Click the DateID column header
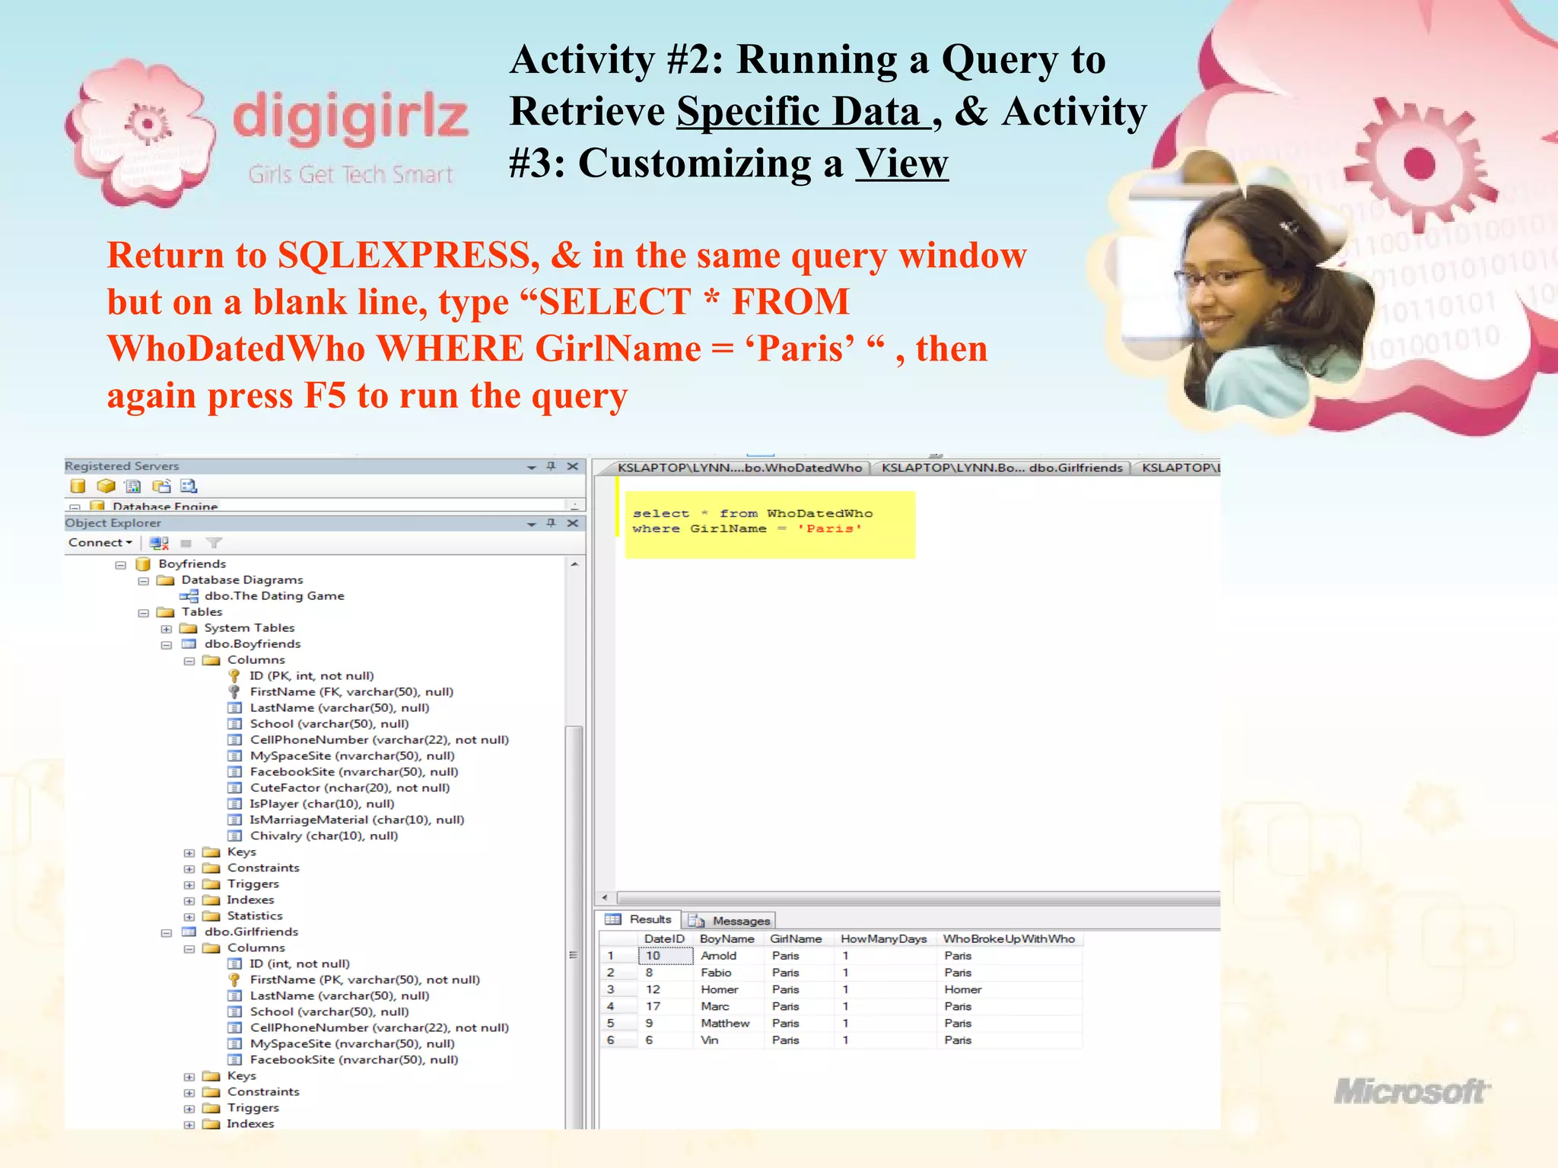The height and width of the screenshot is (1168, 1558). [665, 939]
